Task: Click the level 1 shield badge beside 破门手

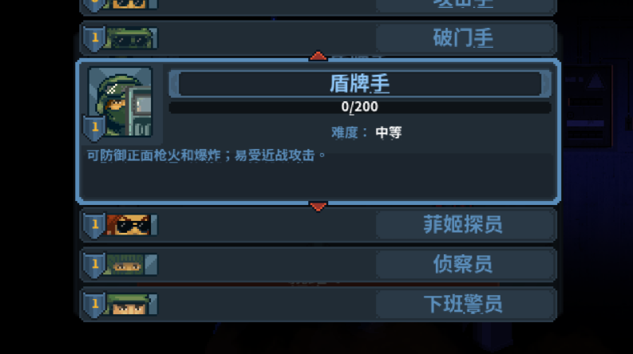Action: [94, 38]
